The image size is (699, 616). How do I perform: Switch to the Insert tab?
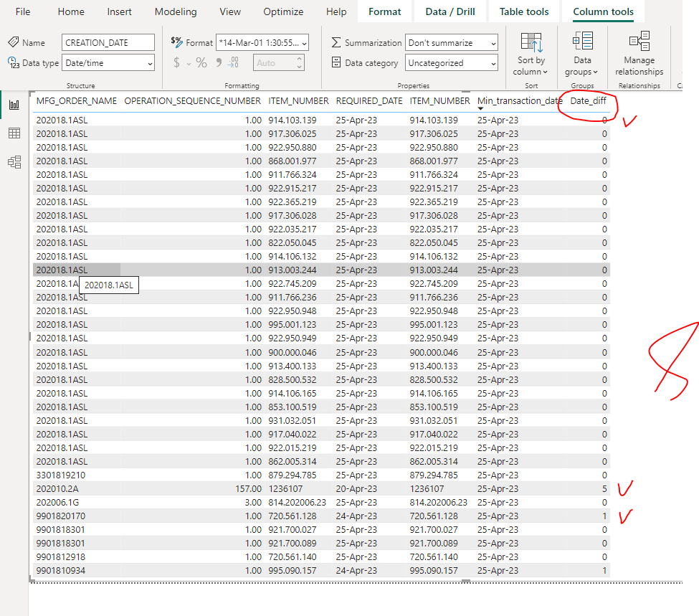pos(119,11)
